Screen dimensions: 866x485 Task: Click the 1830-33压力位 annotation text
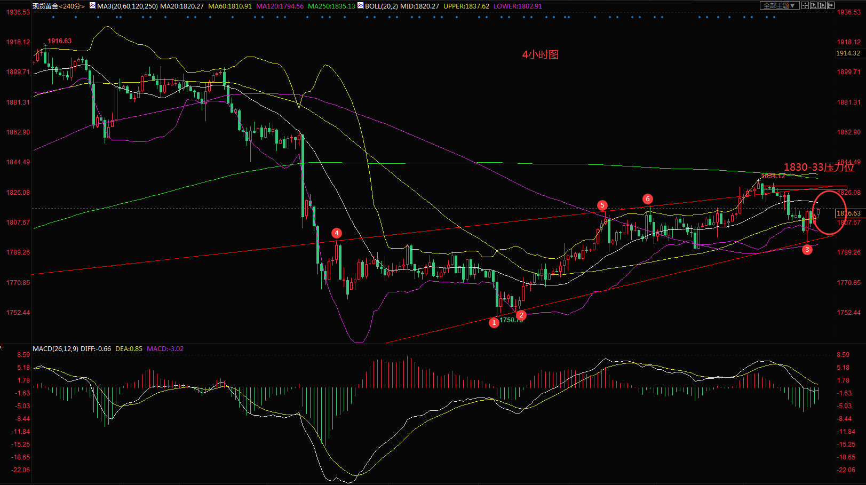click(x=819, y=167)
